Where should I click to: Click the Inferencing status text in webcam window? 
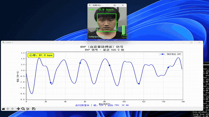(x=97, y=37)
